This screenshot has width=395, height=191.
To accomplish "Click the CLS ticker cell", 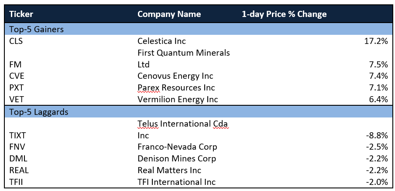I will tap(16, 41).
